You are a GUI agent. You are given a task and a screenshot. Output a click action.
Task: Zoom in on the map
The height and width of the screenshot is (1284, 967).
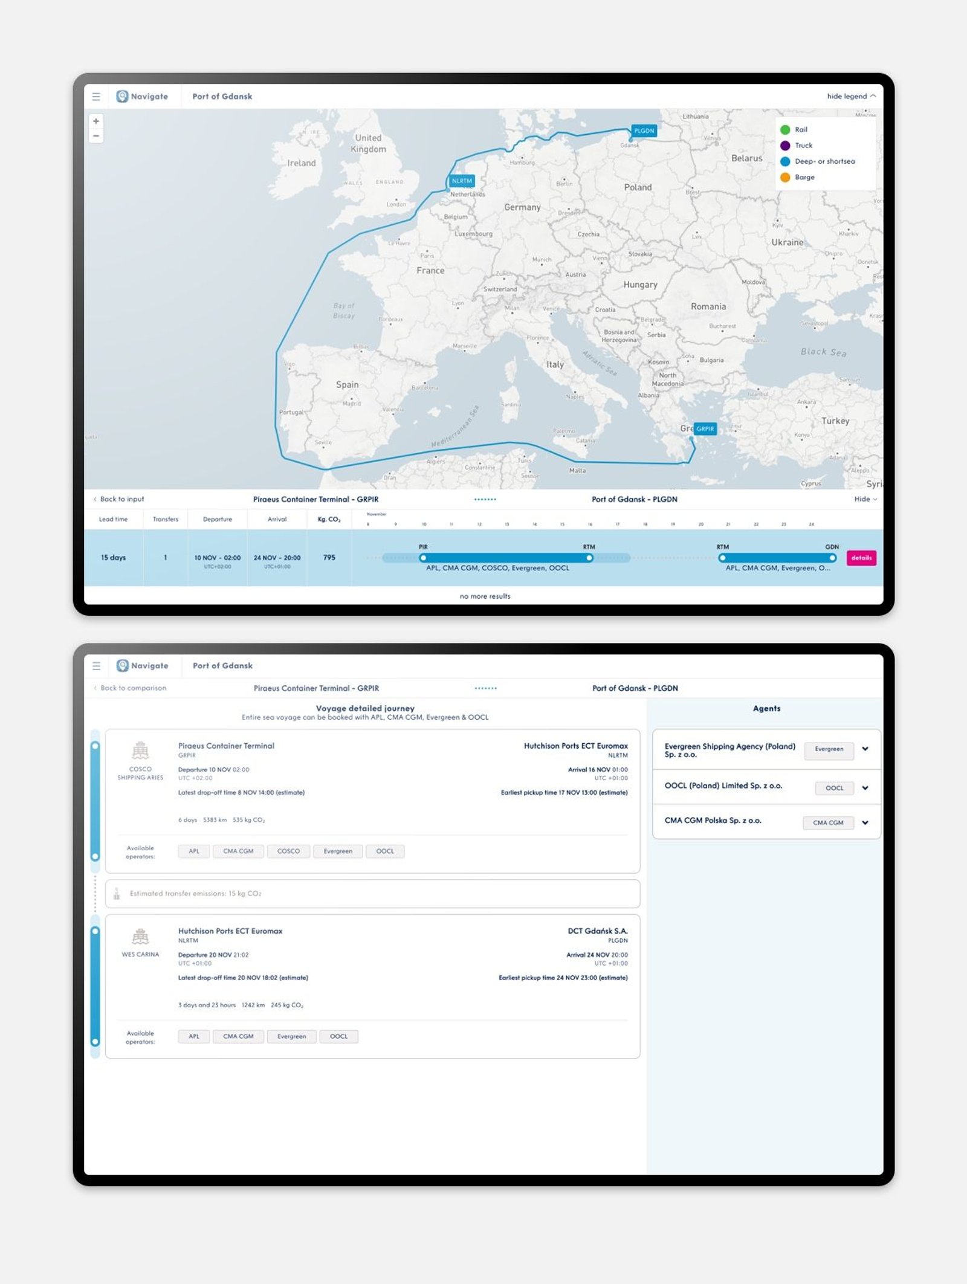click(96, 121)
